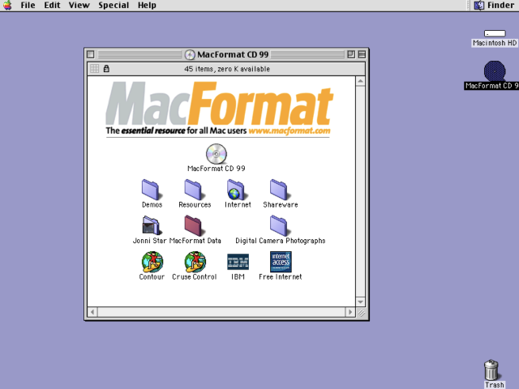Open the Special menu

pyautogui.click(x=114, y=6)
